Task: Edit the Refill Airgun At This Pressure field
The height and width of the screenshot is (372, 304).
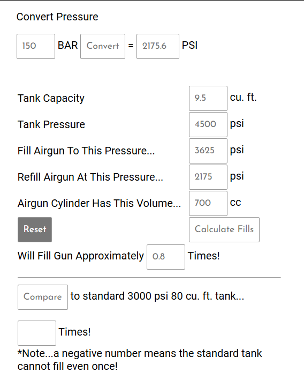Action: pos(208,177)
